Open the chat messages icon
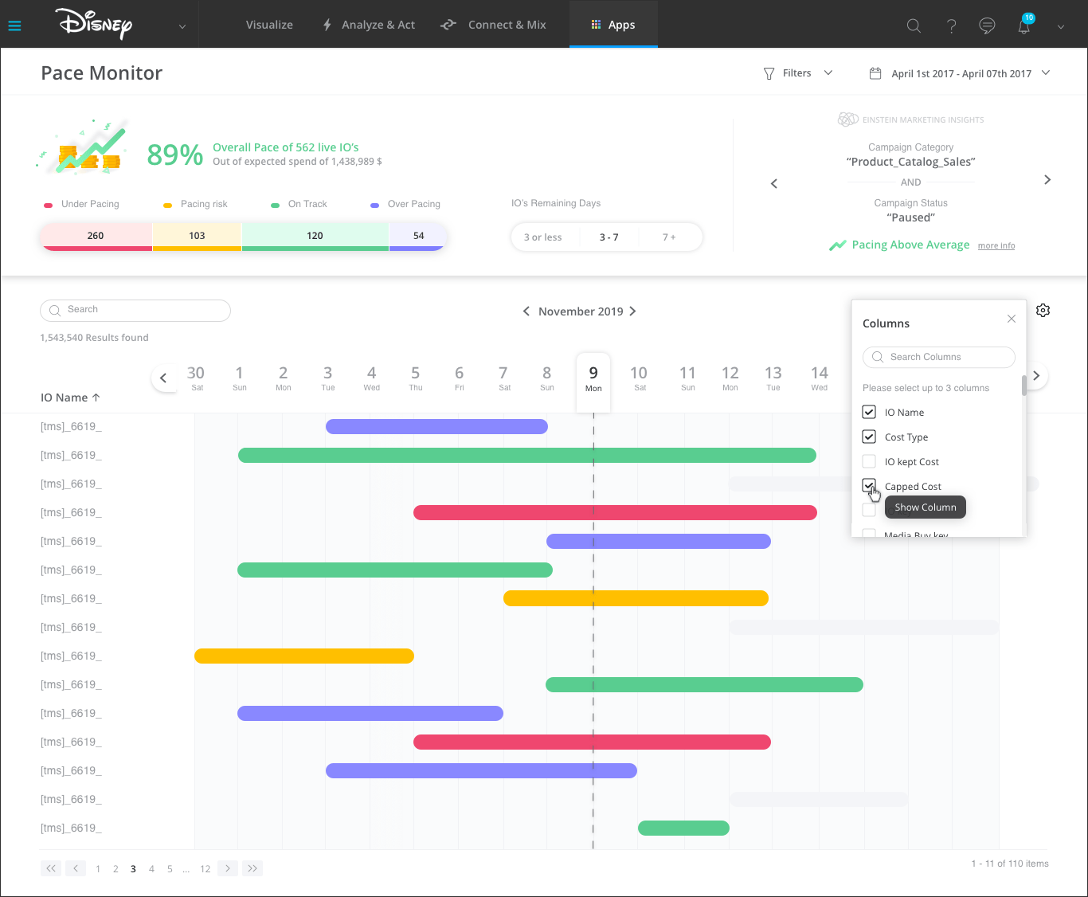This screenshot has width=1088, height=897. click(x=987, y=25)
